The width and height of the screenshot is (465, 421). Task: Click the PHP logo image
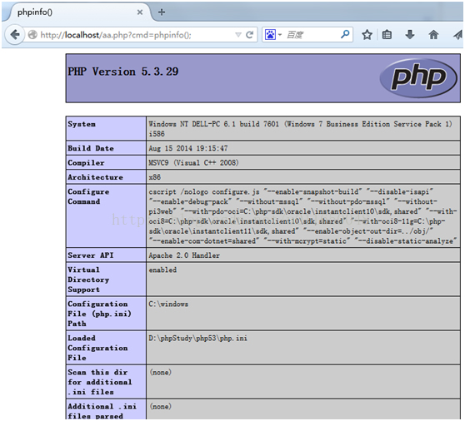click(418, 78)
